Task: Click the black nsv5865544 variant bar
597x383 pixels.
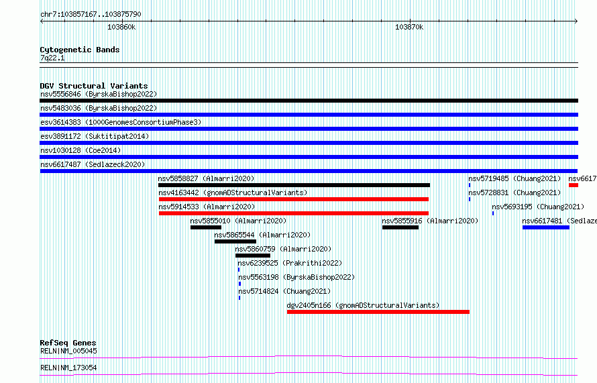Action: [x=235, y=241]
